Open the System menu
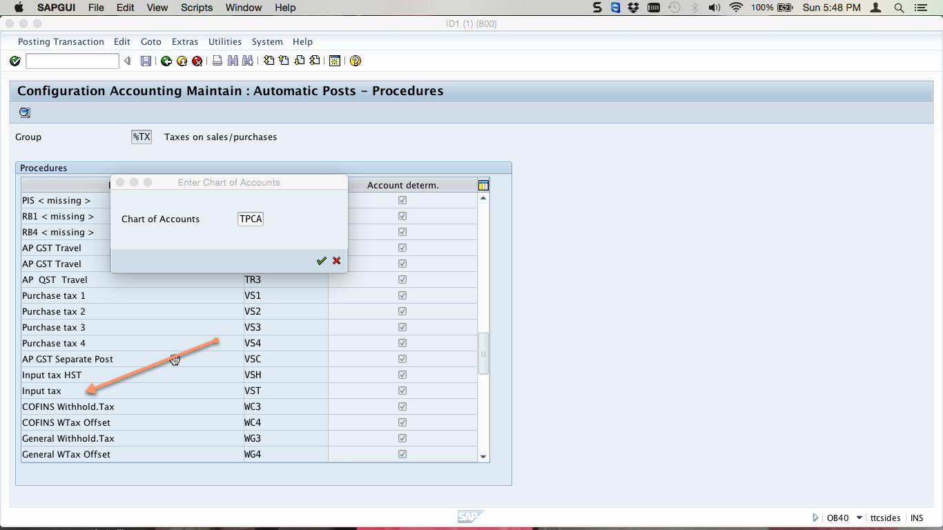Image resolution: width=943 pixels, height=530 pixels. pos(267,42)
